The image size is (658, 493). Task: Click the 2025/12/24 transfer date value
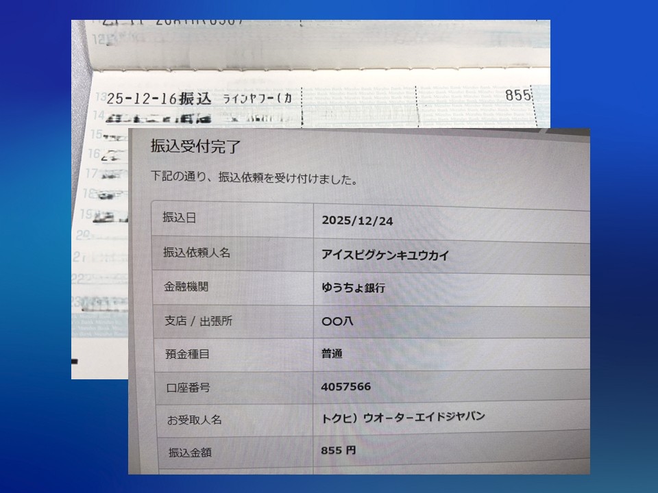click(x=357, y=221)
